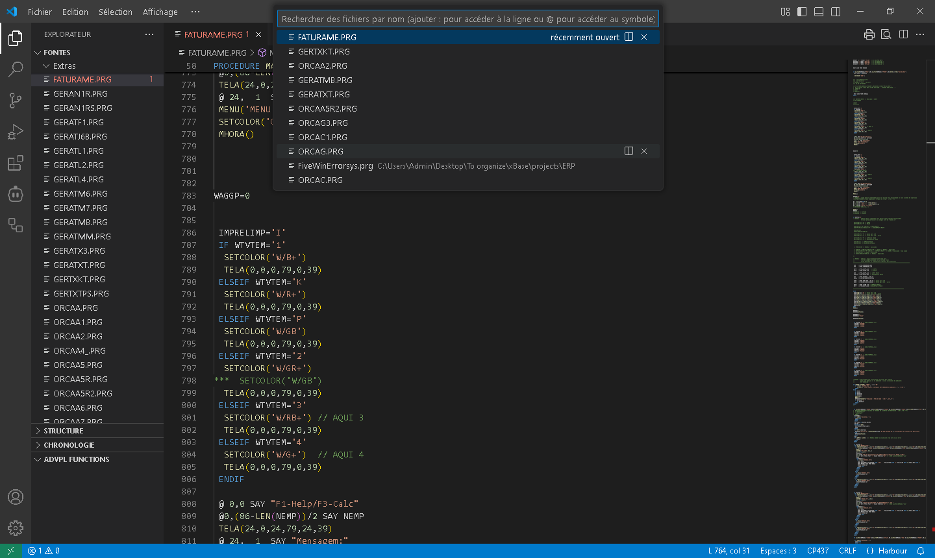Click the notifications bell in status bar

pos(920,551)
